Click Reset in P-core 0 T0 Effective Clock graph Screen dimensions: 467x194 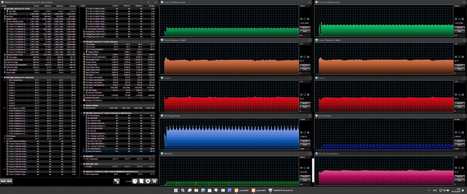(x=459, y=31)
